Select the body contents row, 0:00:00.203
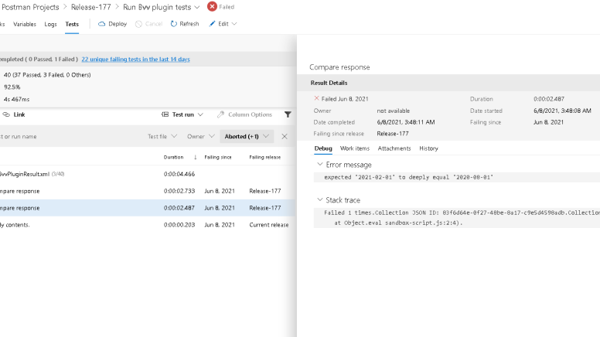This screenshot has height=337, width=600. click(x=148, y=225)
